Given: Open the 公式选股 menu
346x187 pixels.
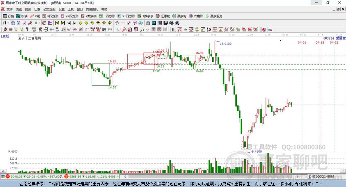Looking at the screenshot, I should (49, 9).
